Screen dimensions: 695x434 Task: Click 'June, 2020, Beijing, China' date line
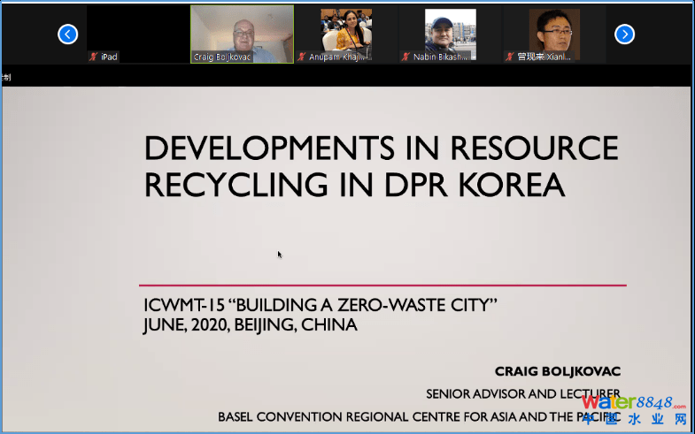pos(250,325)
